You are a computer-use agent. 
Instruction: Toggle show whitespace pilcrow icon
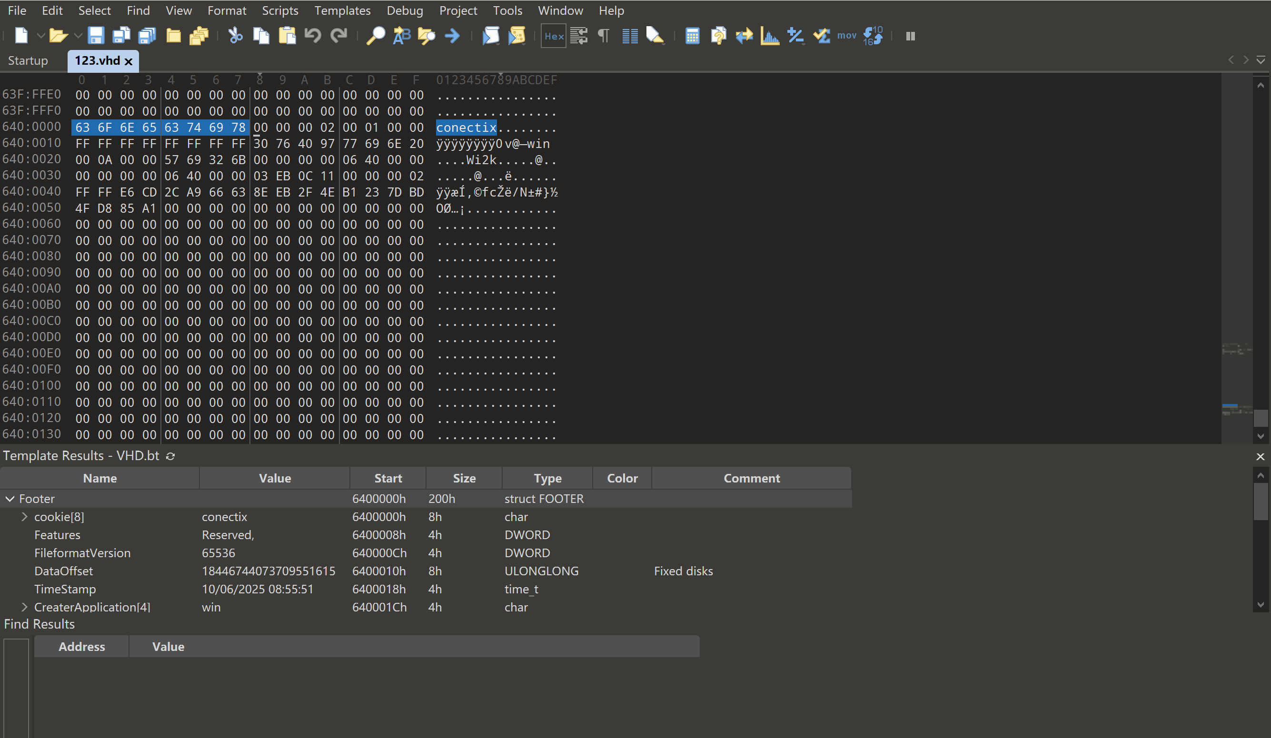603,36
